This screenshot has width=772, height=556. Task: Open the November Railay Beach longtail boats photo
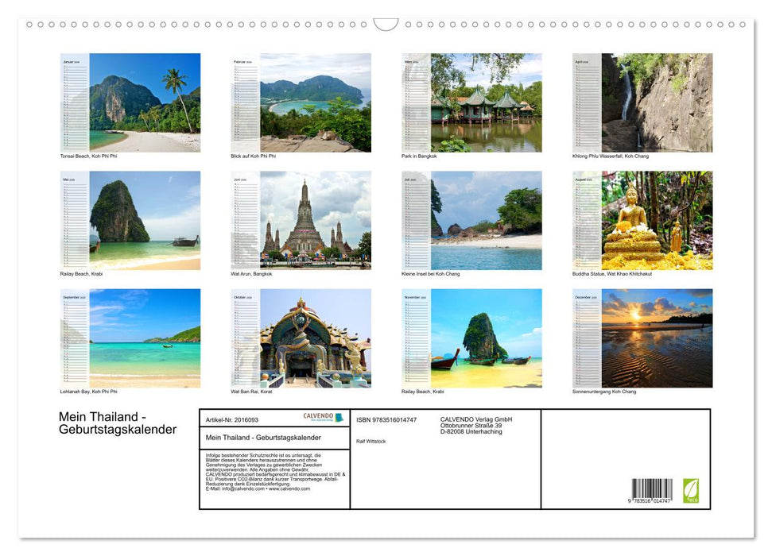[471, 338]
